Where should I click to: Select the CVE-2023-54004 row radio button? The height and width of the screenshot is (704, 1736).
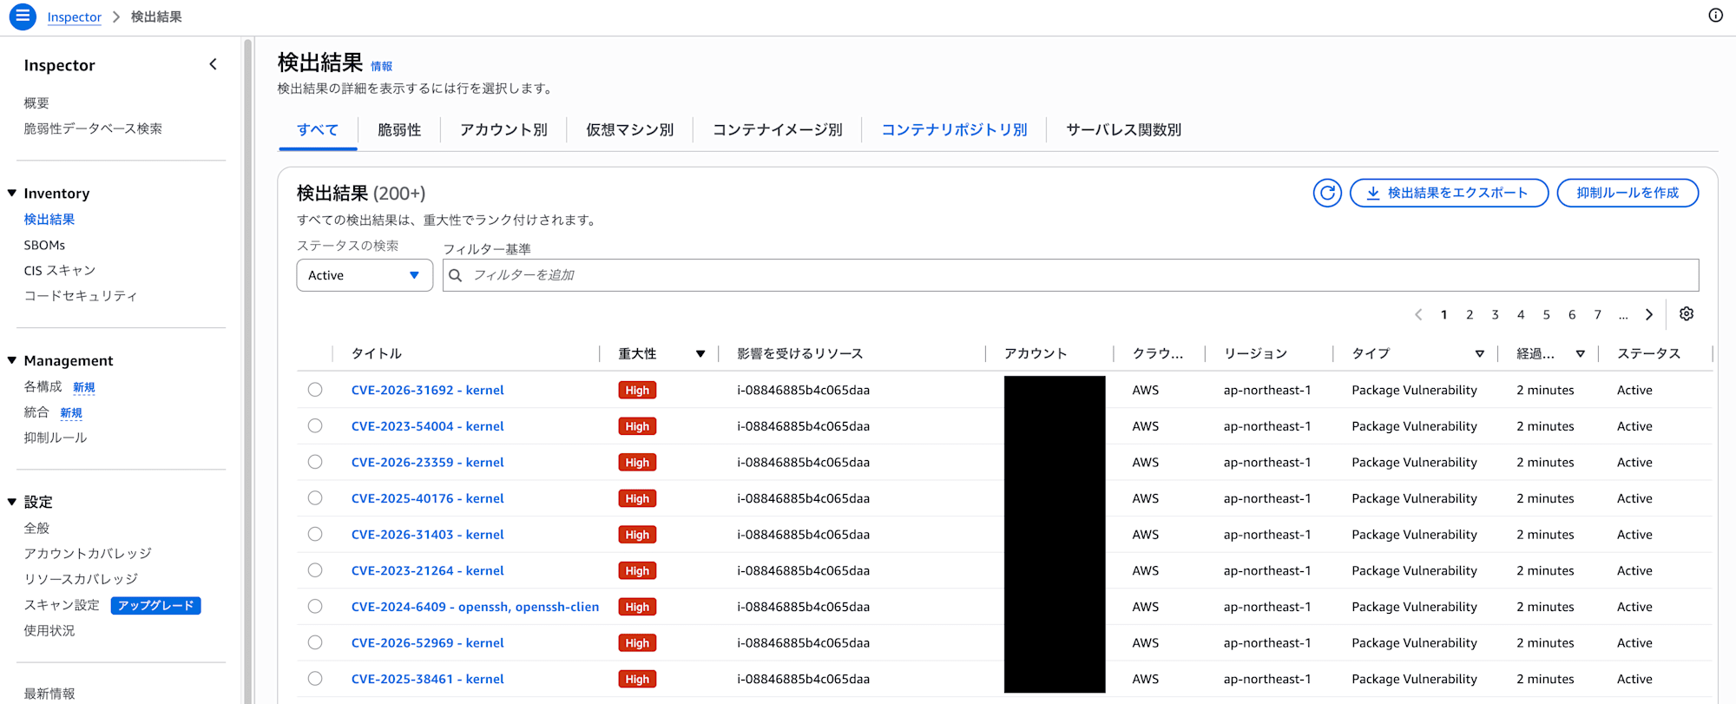click(315, 426)
